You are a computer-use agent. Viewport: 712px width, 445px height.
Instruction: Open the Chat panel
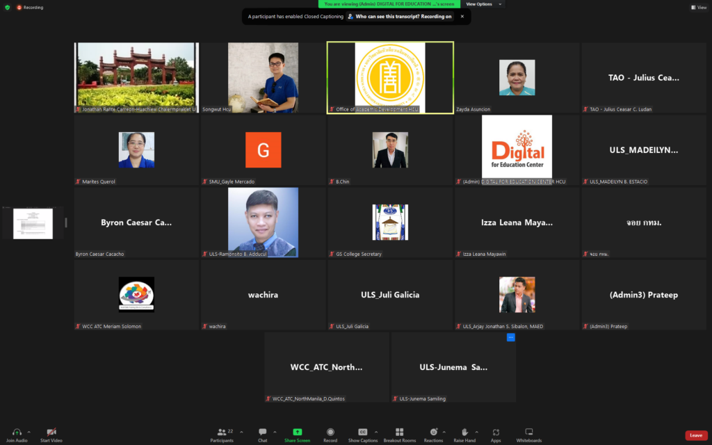(262, 432)
